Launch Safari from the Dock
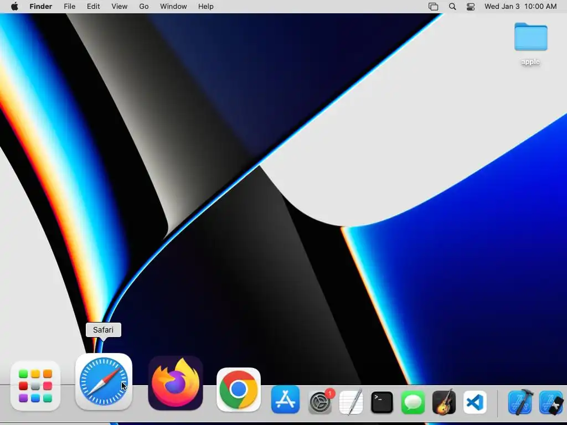 coord(104,382)
